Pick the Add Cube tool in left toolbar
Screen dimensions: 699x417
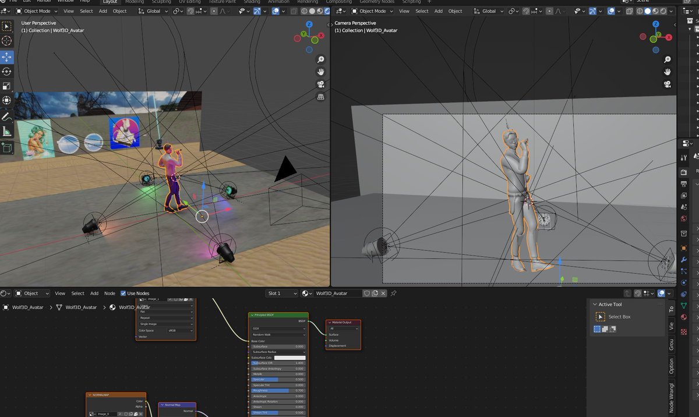click(x=7, y=148)
